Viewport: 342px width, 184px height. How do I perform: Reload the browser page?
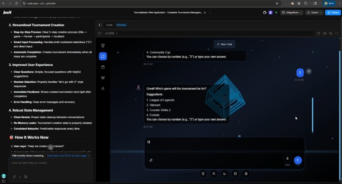point(17,3)
